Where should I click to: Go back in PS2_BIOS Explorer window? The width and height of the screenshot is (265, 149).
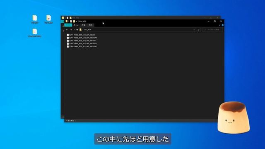(67, 30)
